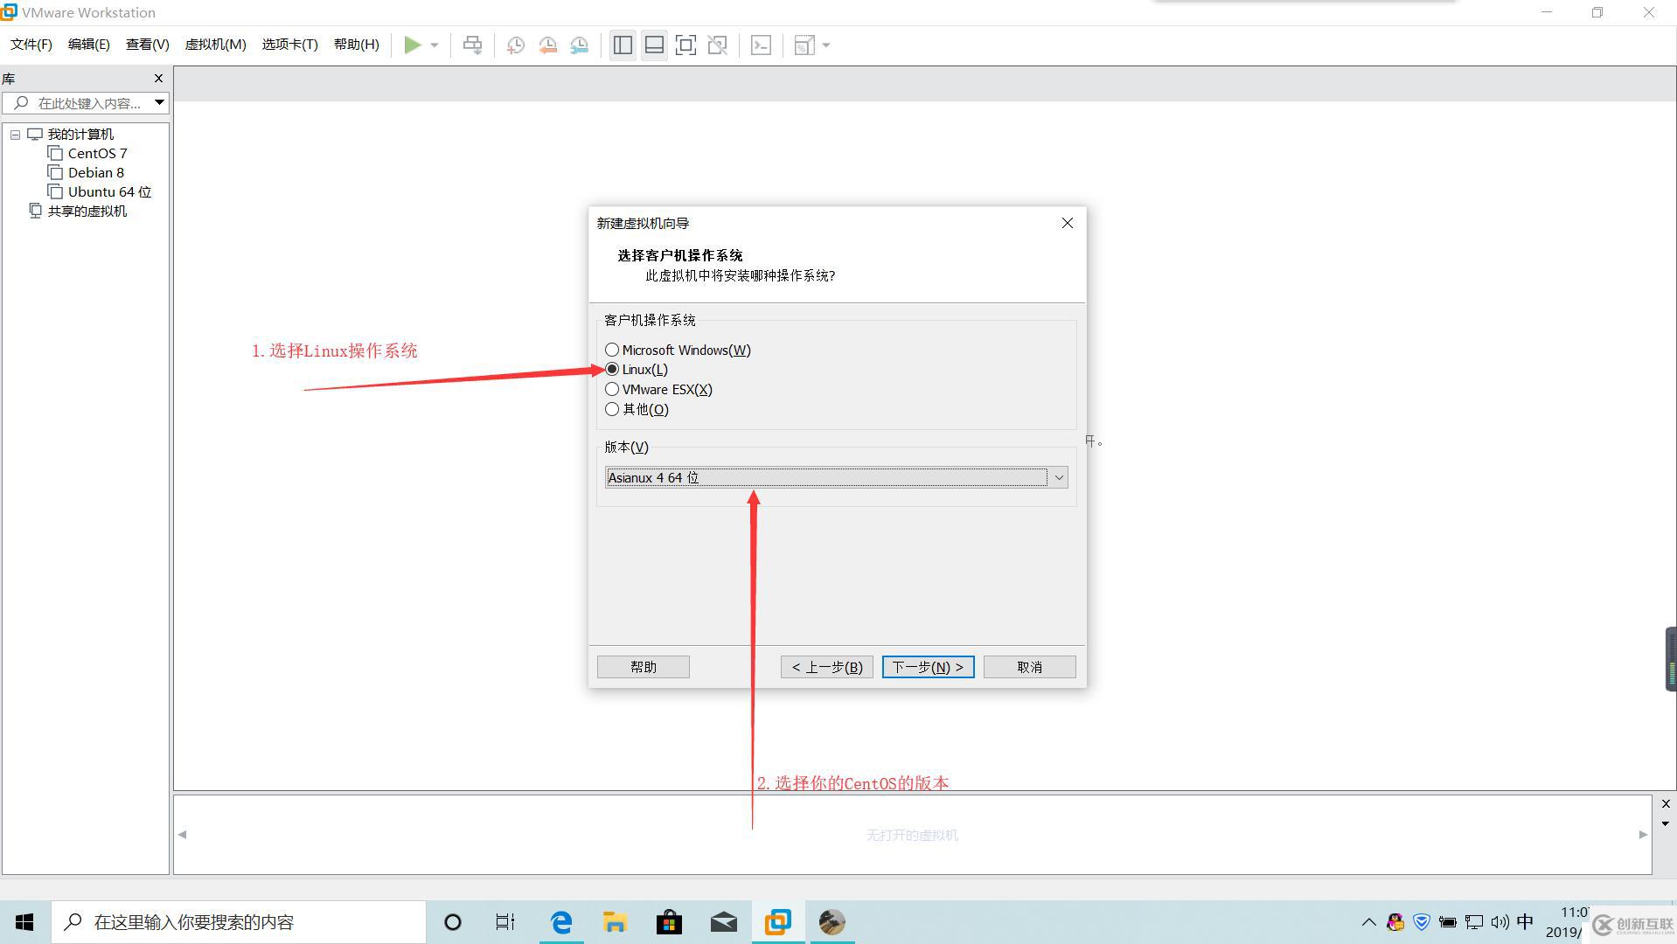This screenshot has height=944, width=1677.
Task: Click the green power on play icon
Action: pos(413,45)
